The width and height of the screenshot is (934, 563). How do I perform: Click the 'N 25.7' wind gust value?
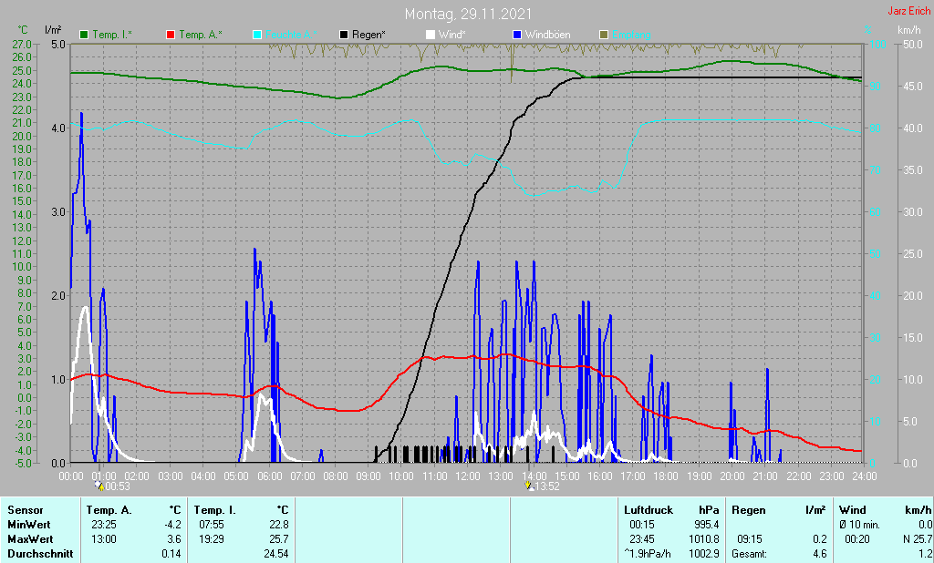(918, 539)
